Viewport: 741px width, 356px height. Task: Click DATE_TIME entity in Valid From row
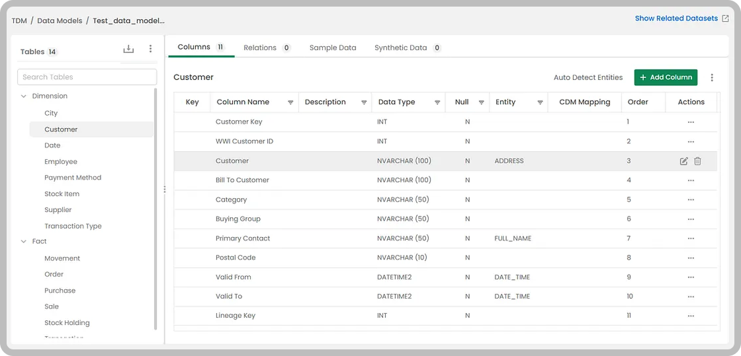(x=512, y=277)
